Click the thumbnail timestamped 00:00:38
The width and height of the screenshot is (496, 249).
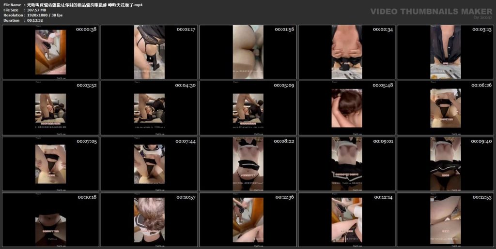50,52
